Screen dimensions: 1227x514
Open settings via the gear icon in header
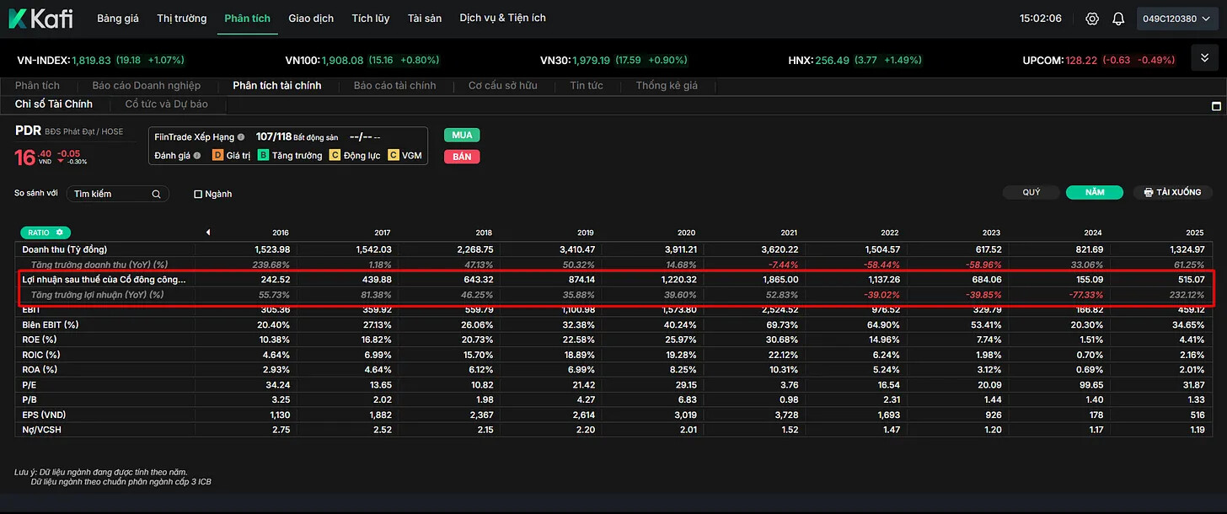coord(1092,19)
